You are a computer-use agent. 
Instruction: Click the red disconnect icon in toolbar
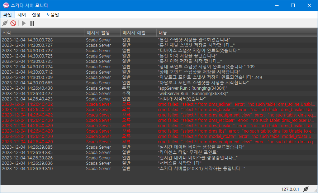[x=13, y=23]
